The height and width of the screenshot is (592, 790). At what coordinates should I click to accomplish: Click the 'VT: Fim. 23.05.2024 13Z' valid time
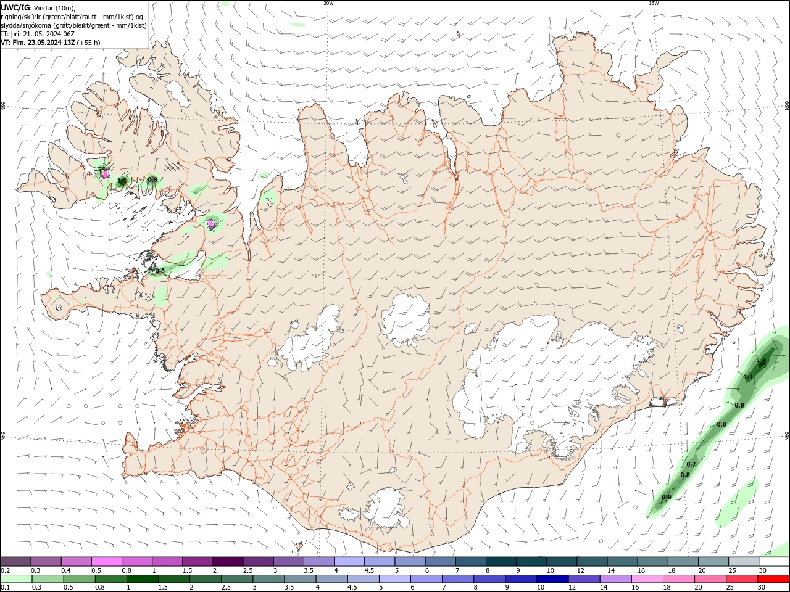pos(38,43)
